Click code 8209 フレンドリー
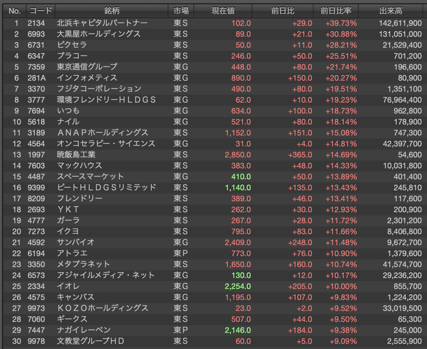The width and height of the screenshot is (427, 349). pyautogui.click(x=36, y=199)
